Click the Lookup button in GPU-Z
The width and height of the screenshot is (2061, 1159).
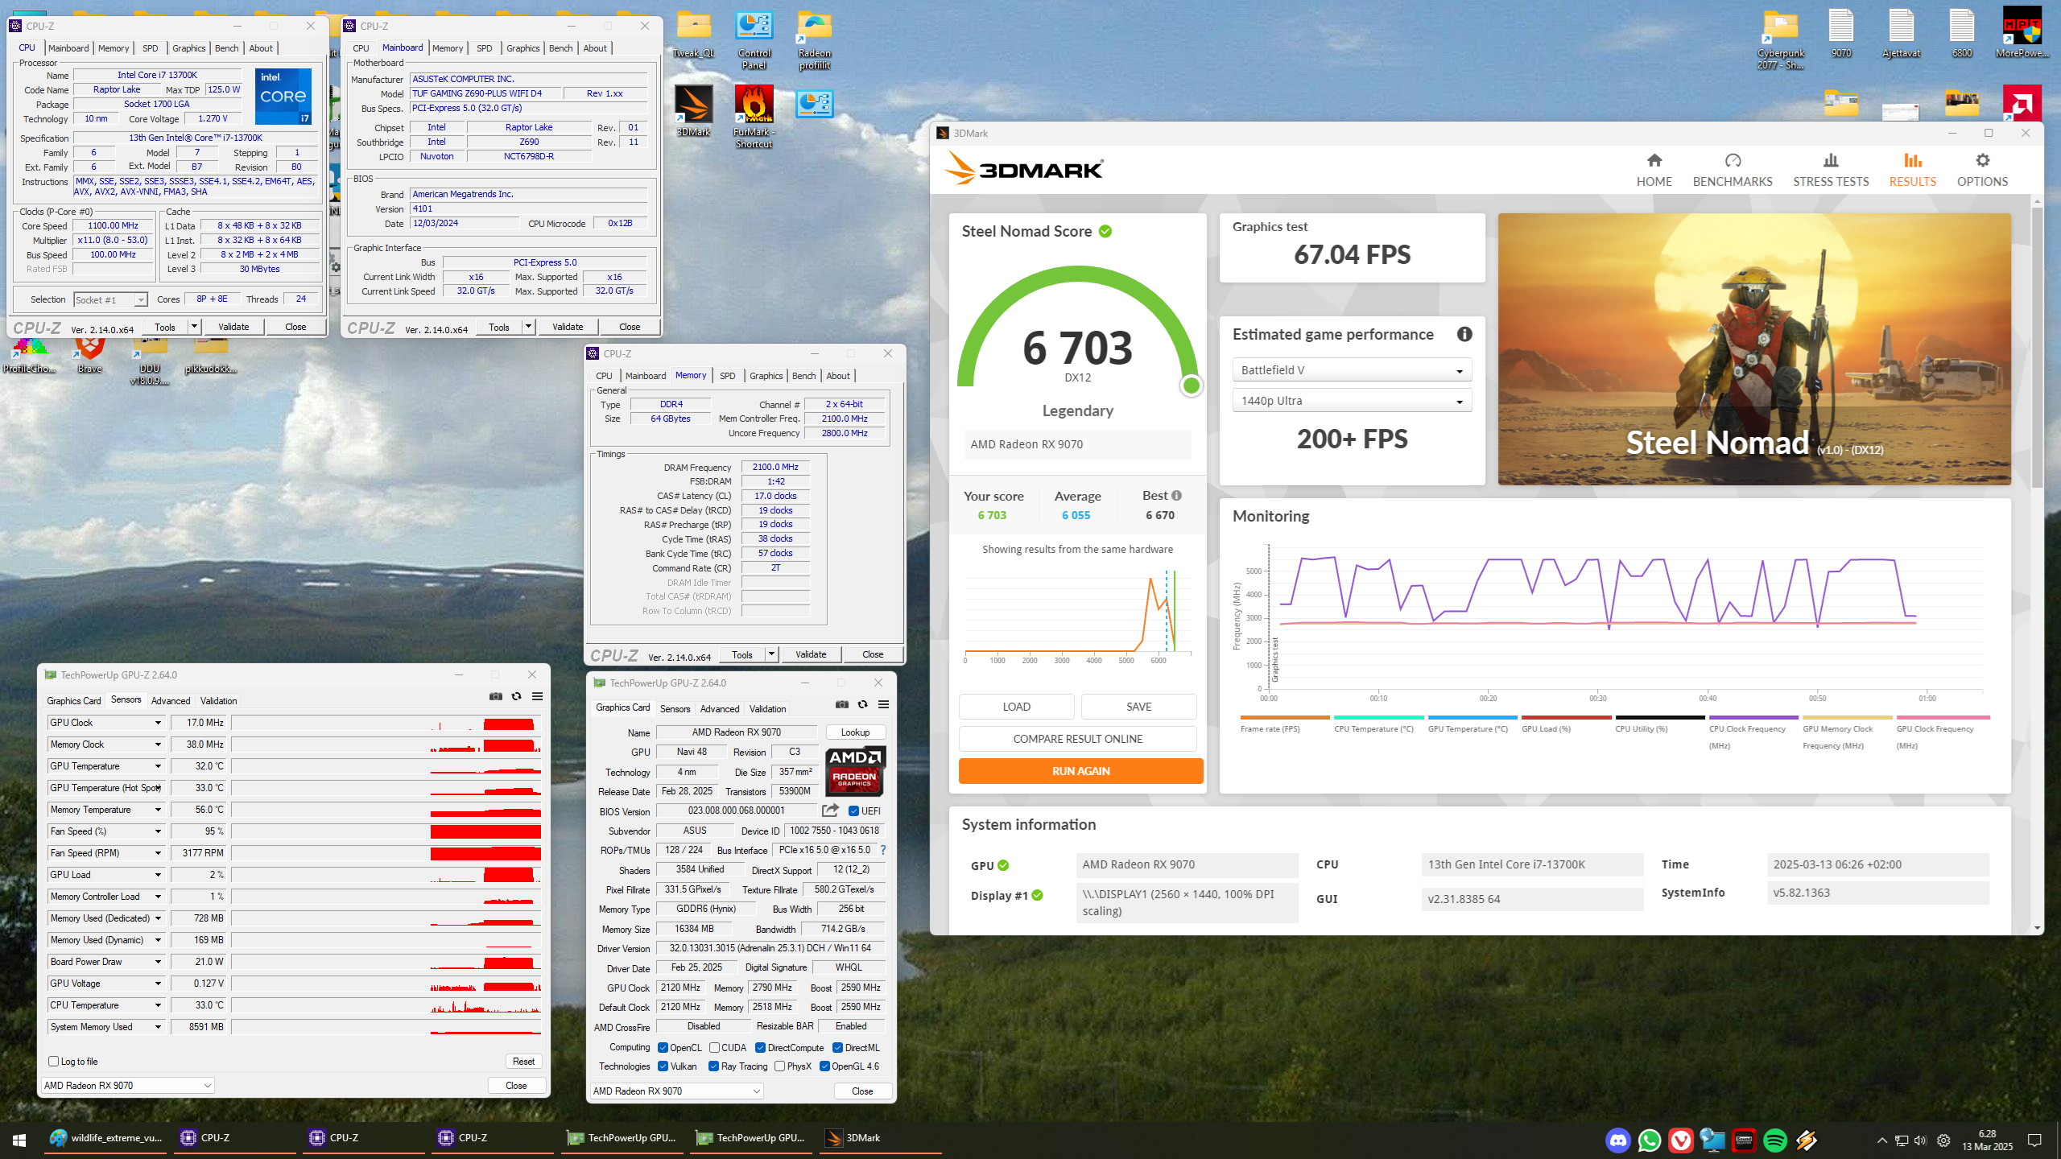pyautogui.click(x=855, y=732)
